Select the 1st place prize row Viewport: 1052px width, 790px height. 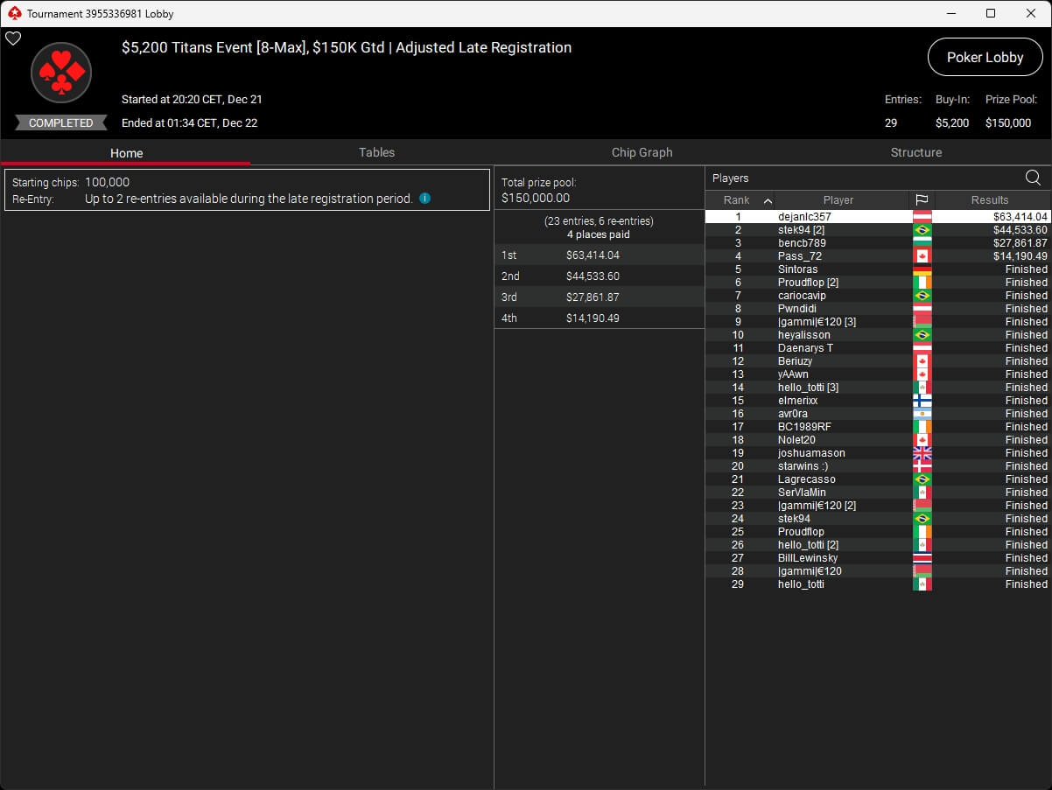click(599, 255)
